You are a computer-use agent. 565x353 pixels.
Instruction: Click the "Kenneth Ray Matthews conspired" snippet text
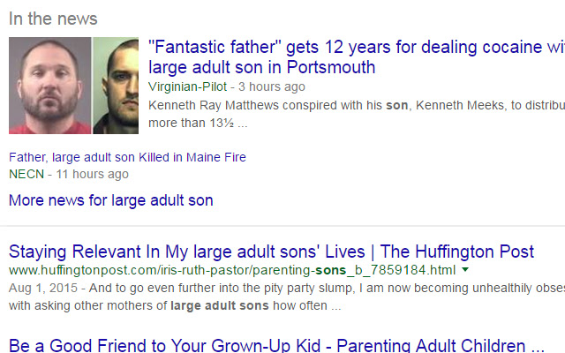pos(265,105)
